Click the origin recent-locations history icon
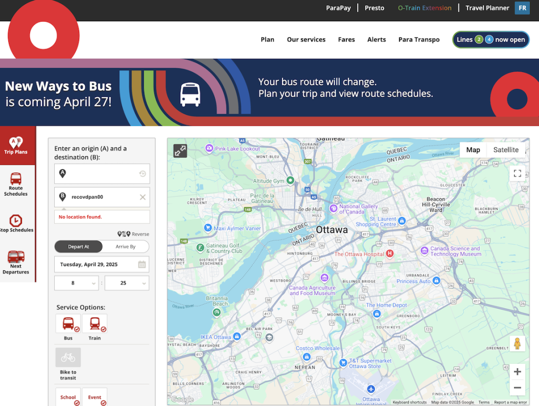 142,174
